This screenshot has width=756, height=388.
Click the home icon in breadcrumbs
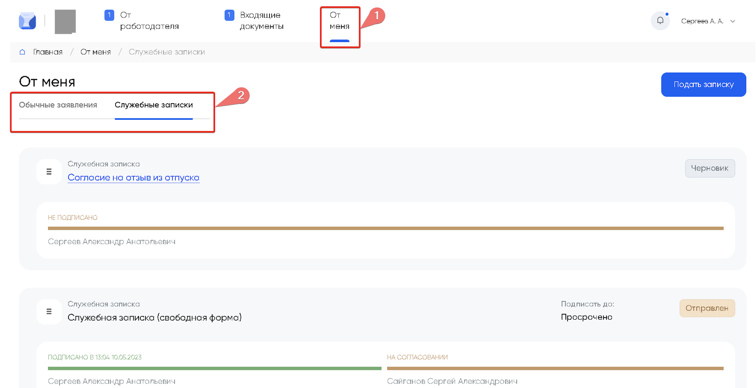[x=22, y=52]
